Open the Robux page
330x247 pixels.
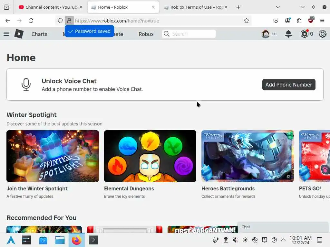pyautogui.click(x=146, y=34)
